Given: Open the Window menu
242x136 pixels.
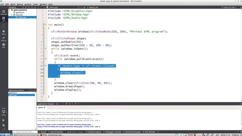Looking at the screenshot, I should coord(43,4).
